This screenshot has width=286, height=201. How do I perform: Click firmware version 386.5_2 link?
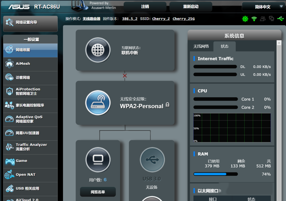(130, 19)
